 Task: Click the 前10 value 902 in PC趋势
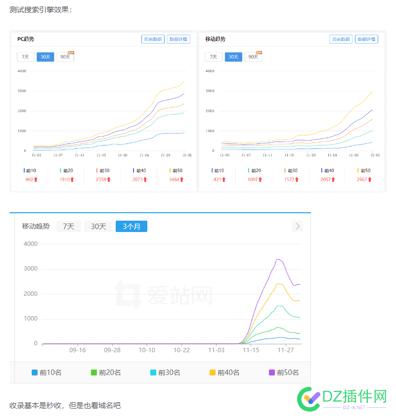29,180
